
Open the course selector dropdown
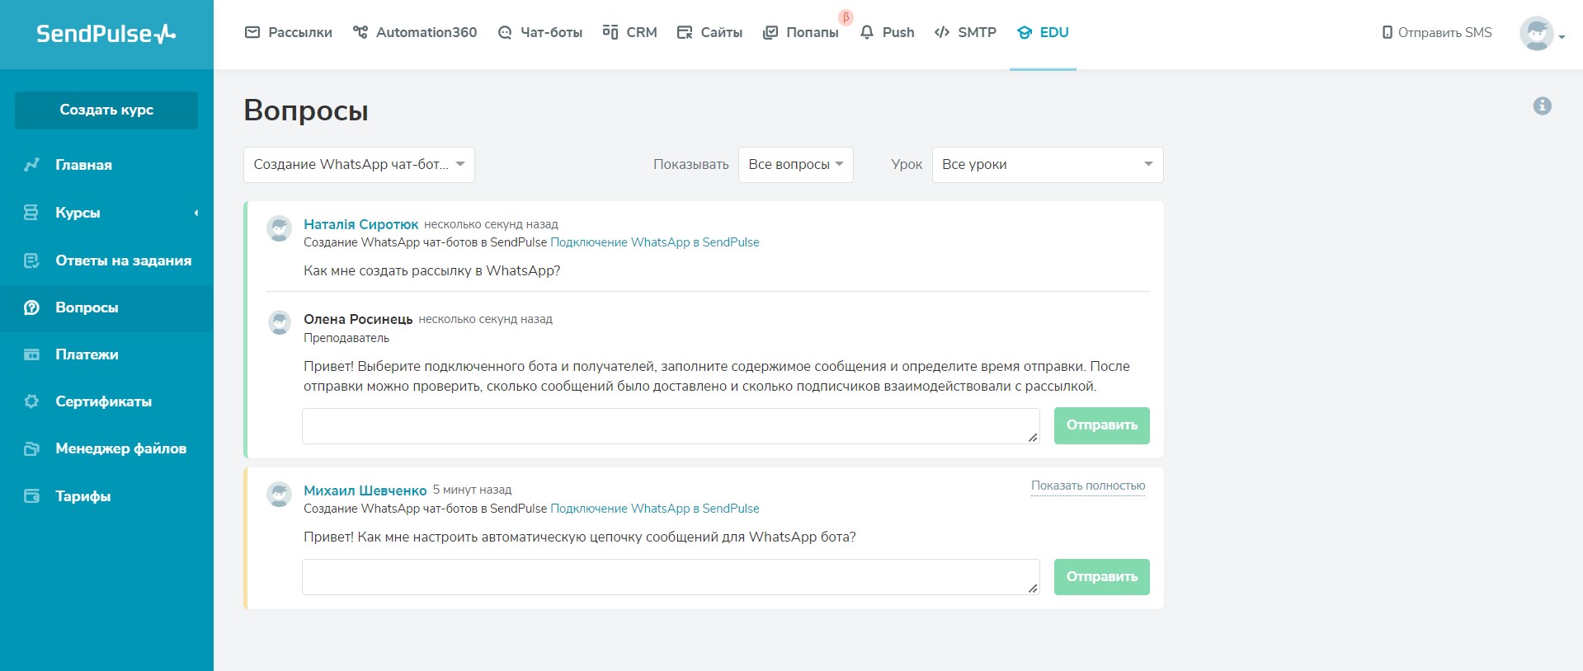pos(359,165)
